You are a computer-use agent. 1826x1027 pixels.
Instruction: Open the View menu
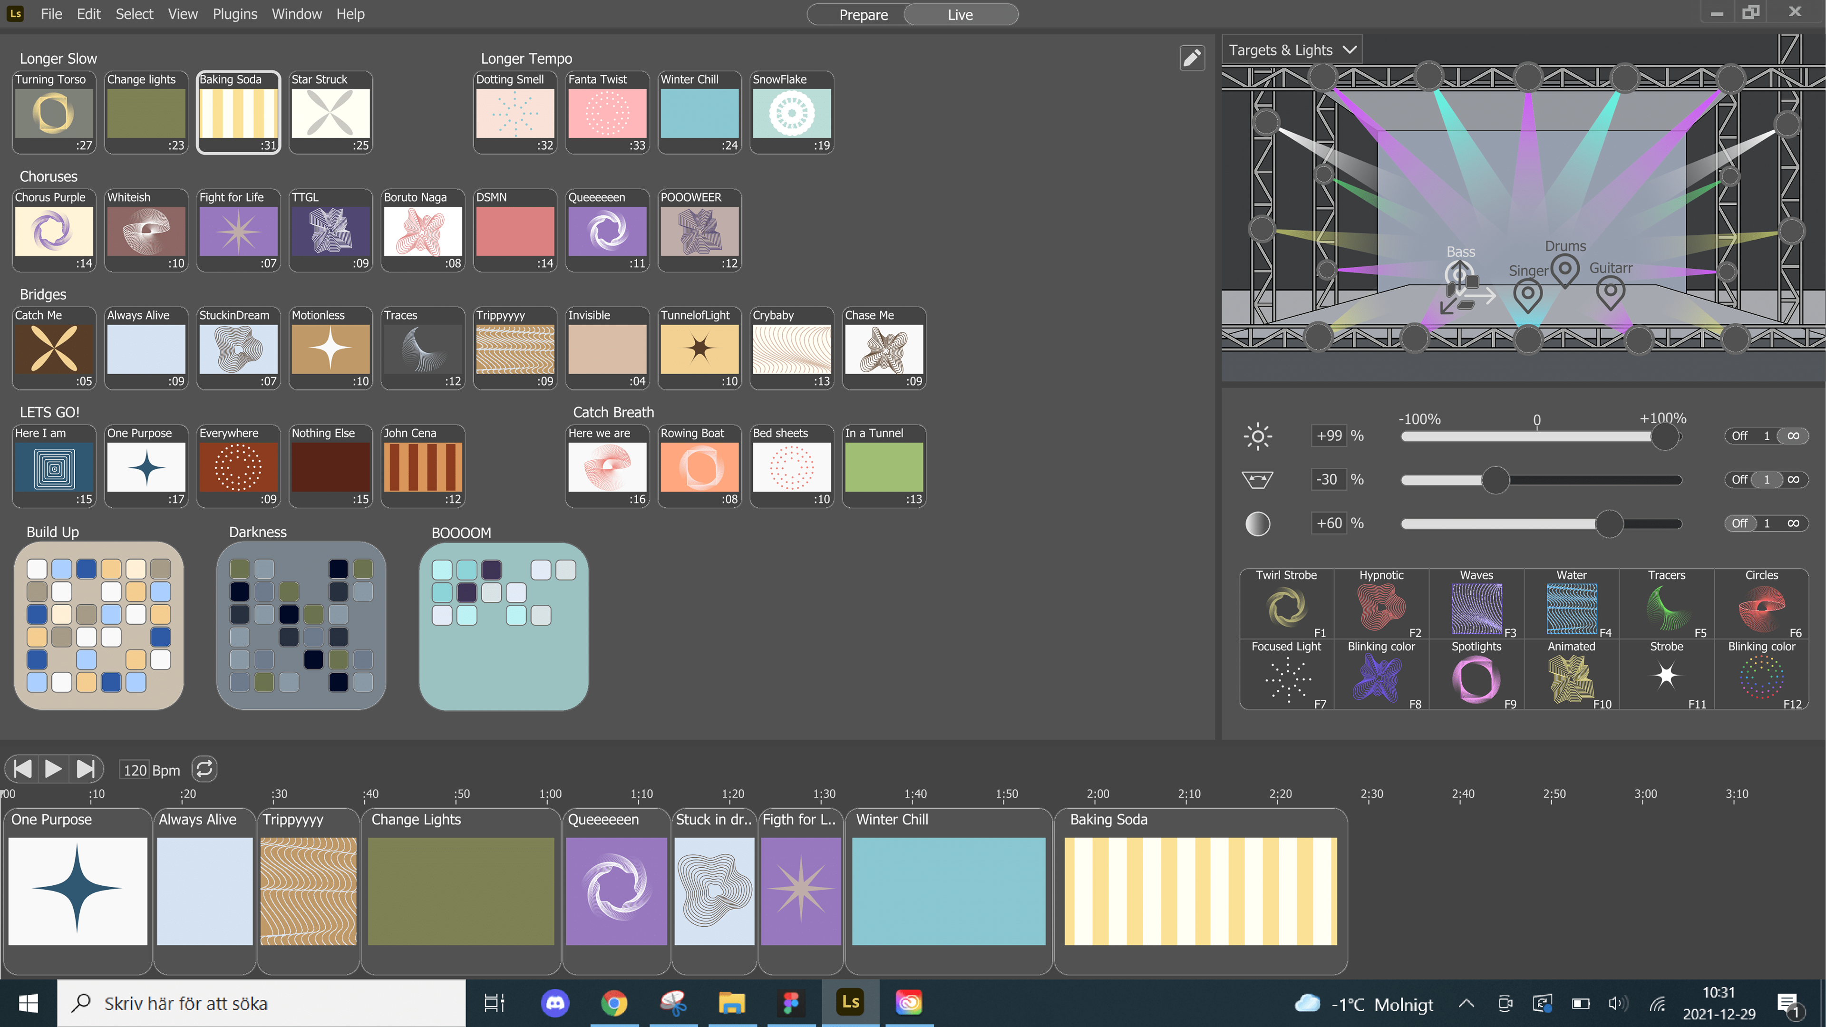[x=182, y=14]
